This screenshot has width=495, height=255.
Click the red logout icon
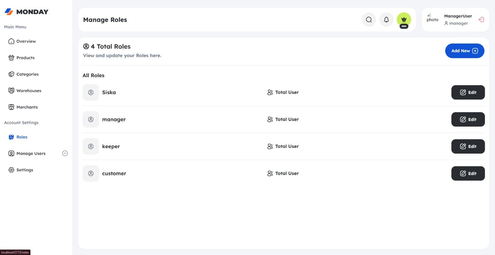click(x=481, y=20)
